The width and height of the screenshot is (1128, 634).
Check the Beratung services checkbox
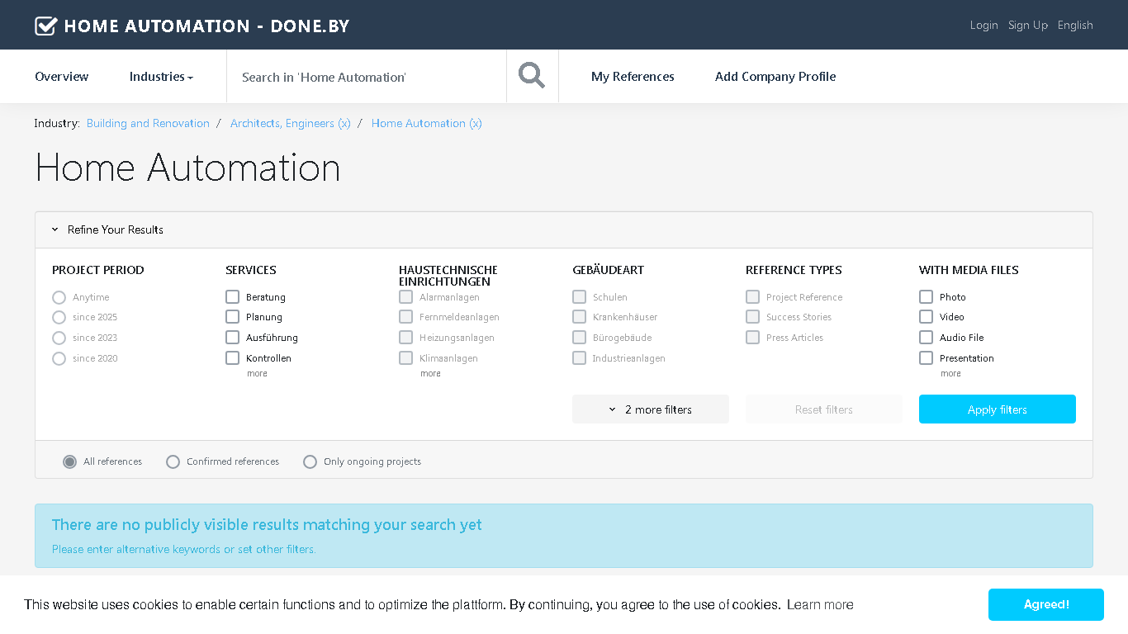click(x=232, y=296)
